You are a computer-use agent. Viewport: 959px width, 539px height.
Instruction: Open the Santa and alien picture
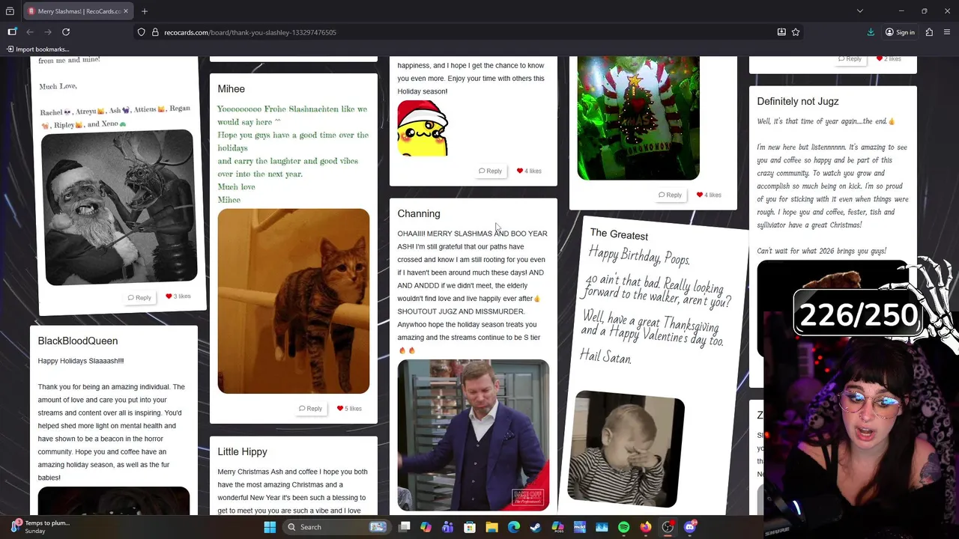(x=119, y=207)
